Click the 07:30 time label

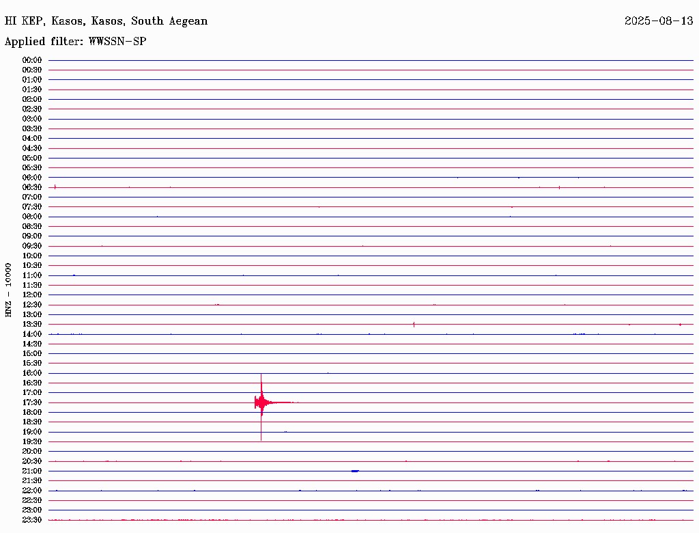point(31,206)
